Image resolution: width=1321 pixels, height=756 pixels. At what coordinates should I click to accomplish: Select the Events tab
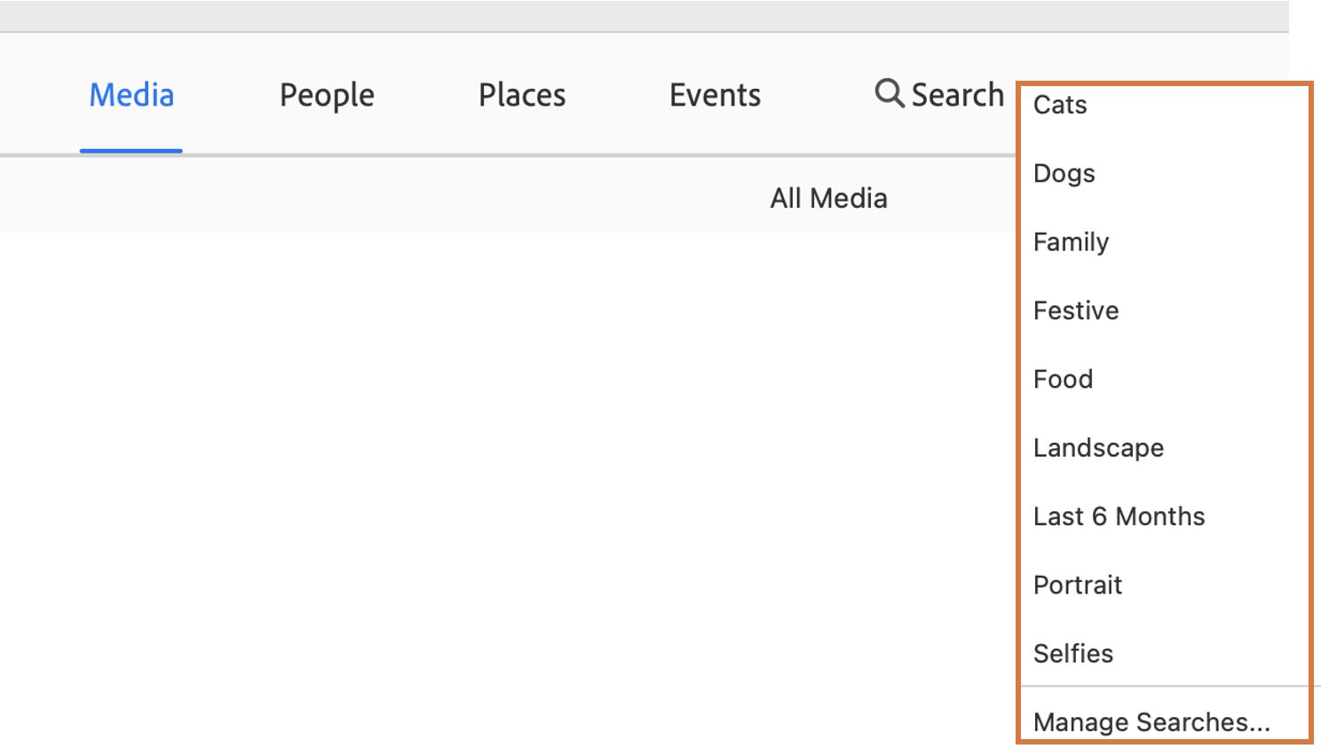coord(715,95)
